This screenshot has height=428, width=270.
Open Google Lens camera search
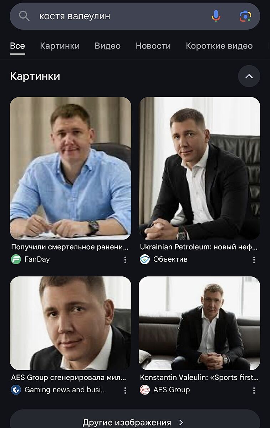[x=245, y=16]
